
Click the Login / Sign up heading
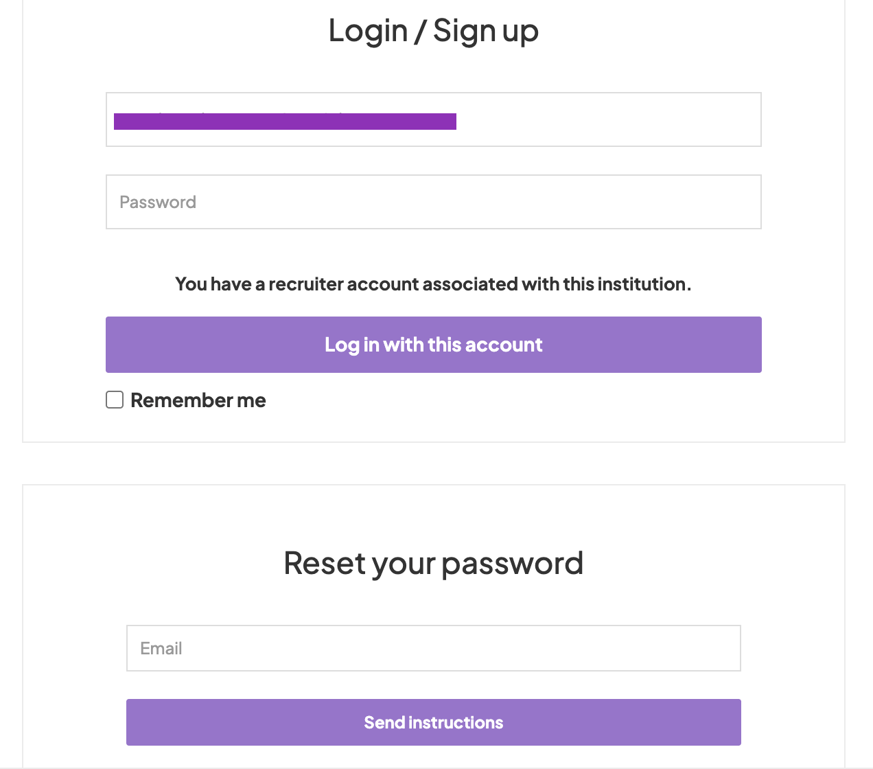pyautogui.click(x=433, y=31)
